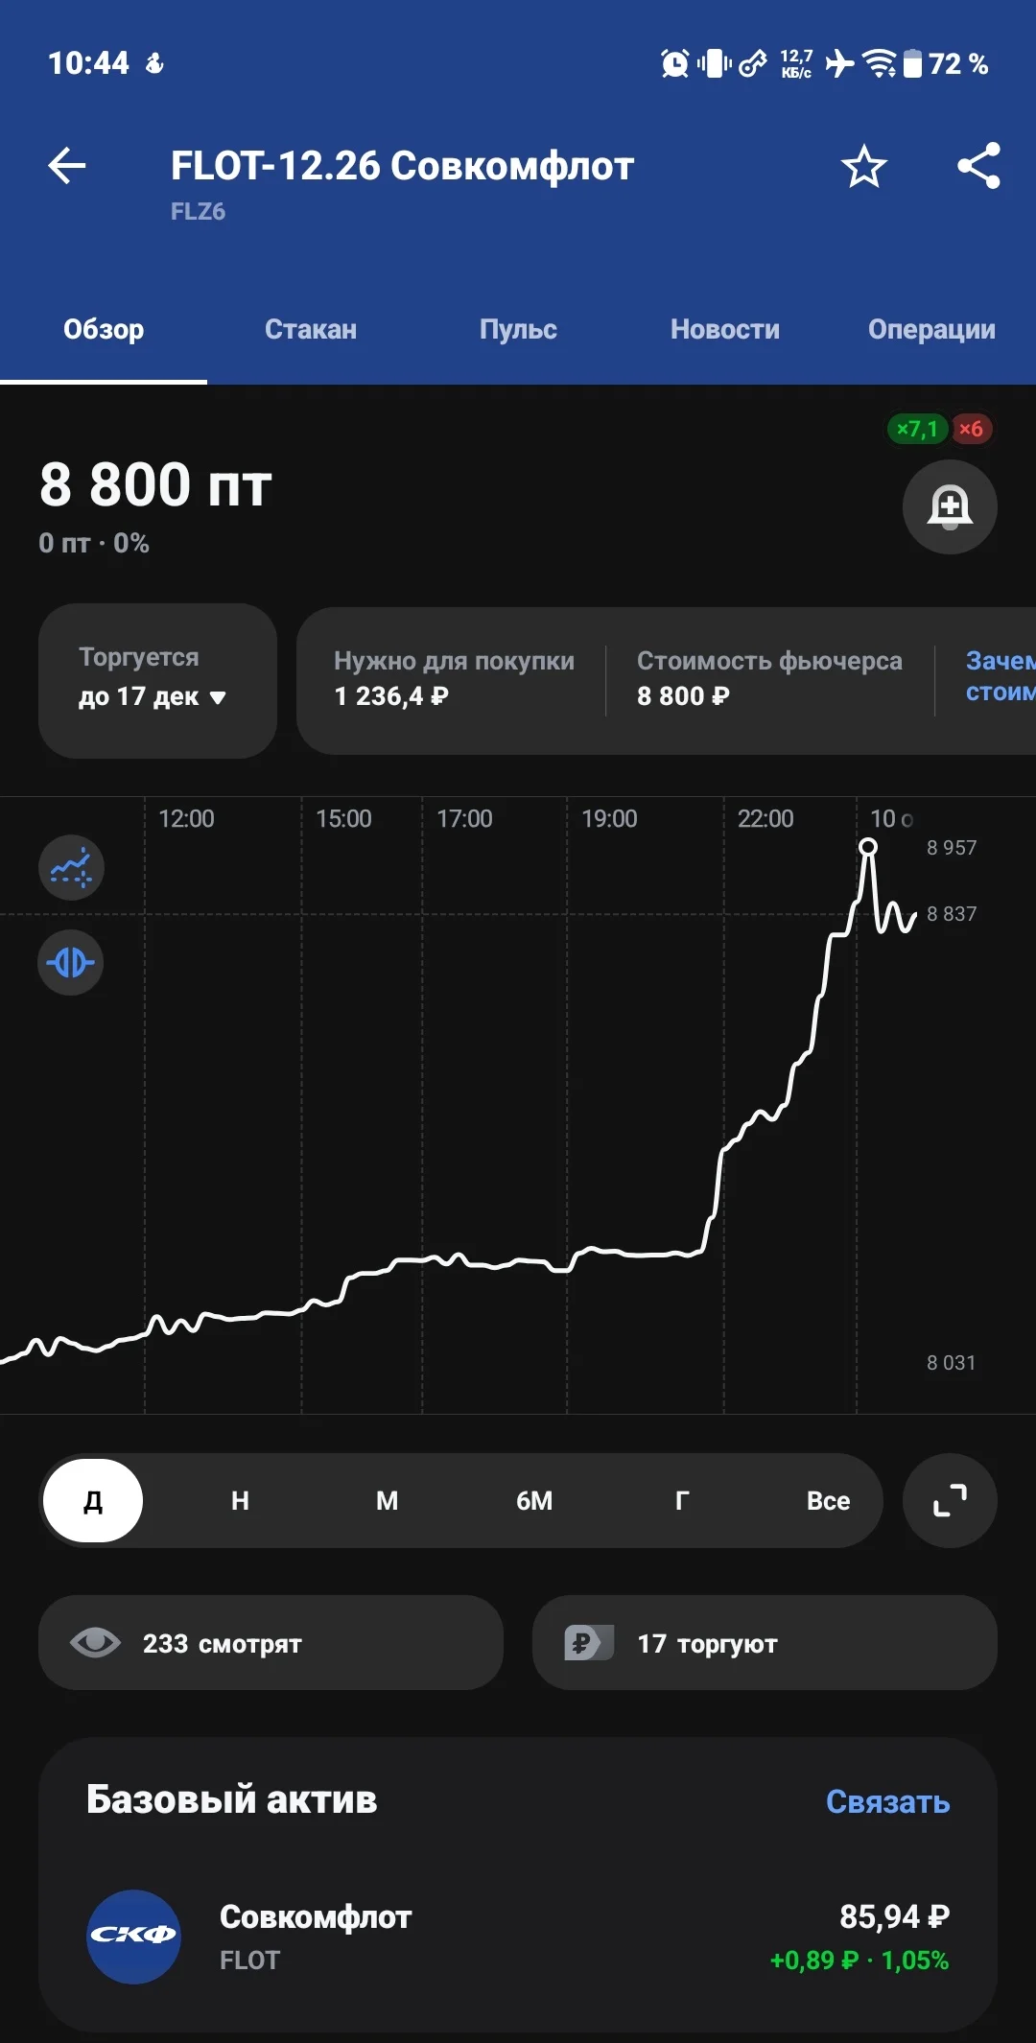This screenshot has height=2043, width=1036.
Task: Add FLOT-12.26 to favorites with star
Action: point(863,166)
